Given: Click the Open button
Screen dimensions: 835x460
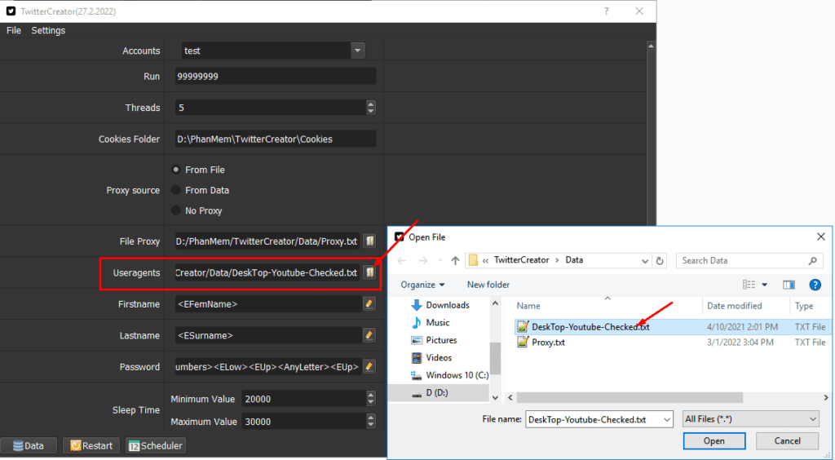Looking at the screenshot, I should (x=714, y=440).
